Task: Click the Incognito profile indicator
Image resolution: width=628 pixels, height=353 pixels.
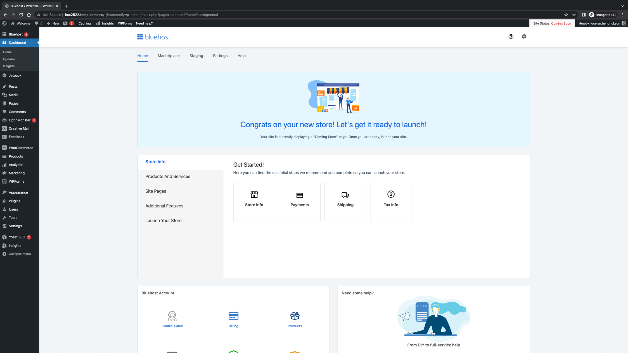Action: [602, 15]
